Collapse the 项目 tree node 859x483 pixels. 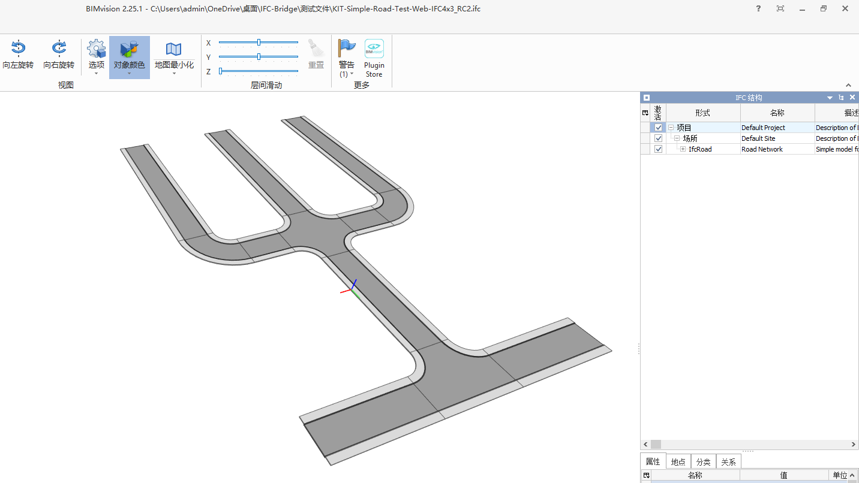click(671, 128)
